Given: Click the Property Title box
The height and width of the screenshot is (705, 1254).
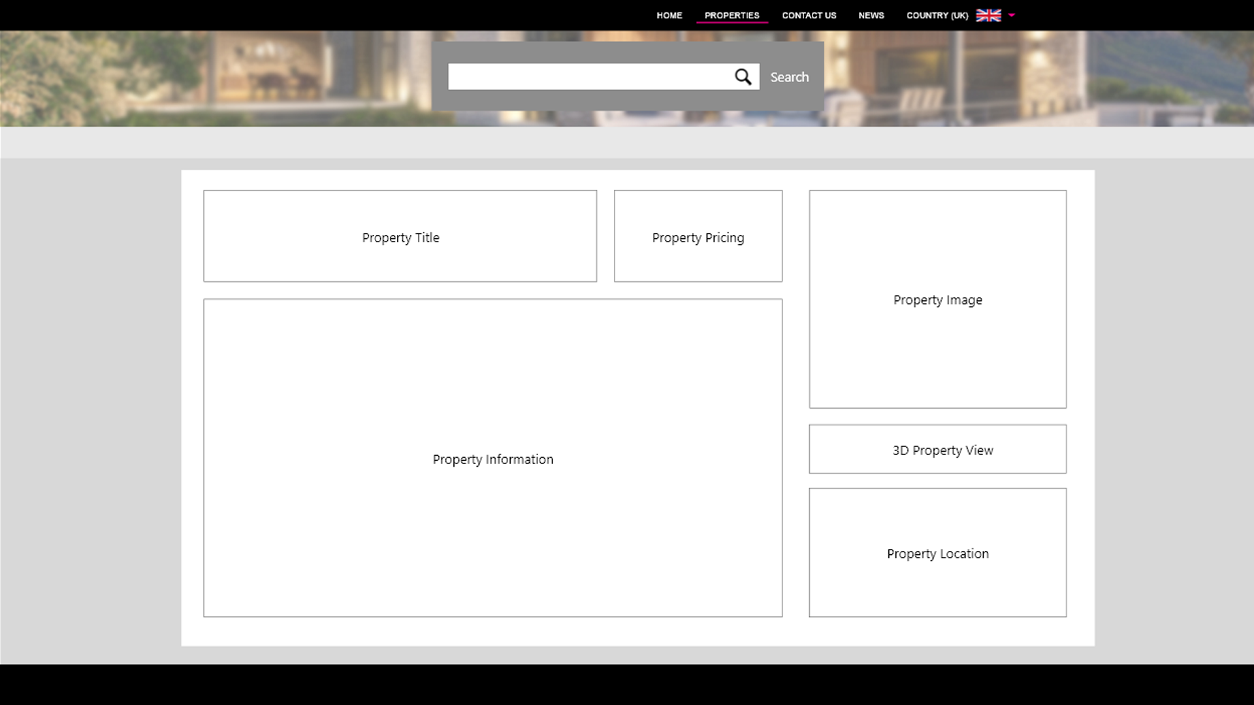Looking at the screenshot, I should click(400, 236).
